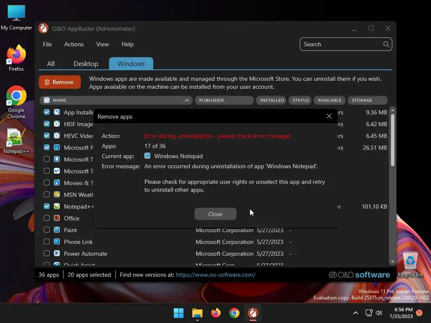Open My Computer desktop icon
This screenshot has height=323, width=431.
[x=16, y=17]
